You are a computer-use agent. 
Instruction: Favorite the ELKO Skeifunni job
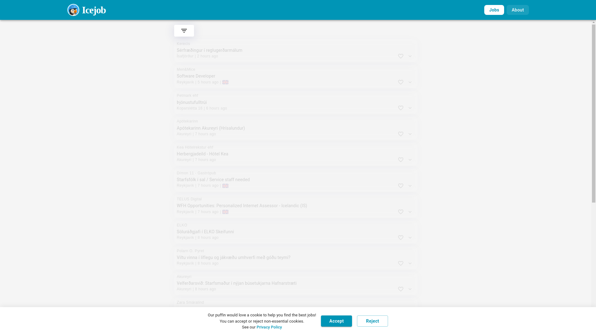coord(401,238)
